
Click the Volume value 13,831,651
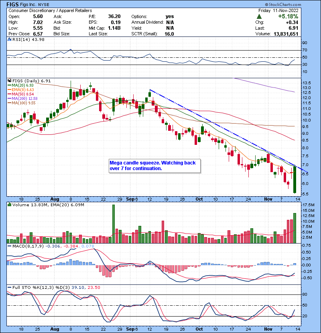coord(286,34)
